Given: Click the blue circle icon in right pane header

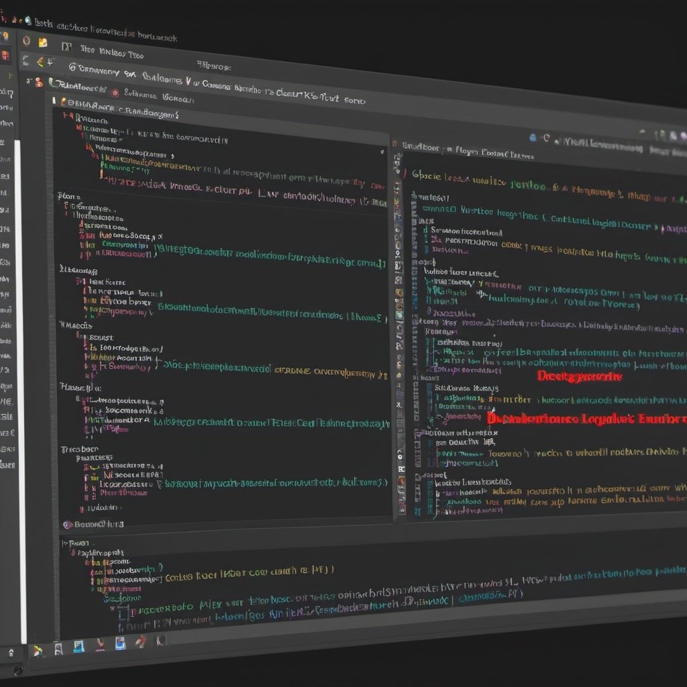Looking at the screenshot, I should (533, 138).
